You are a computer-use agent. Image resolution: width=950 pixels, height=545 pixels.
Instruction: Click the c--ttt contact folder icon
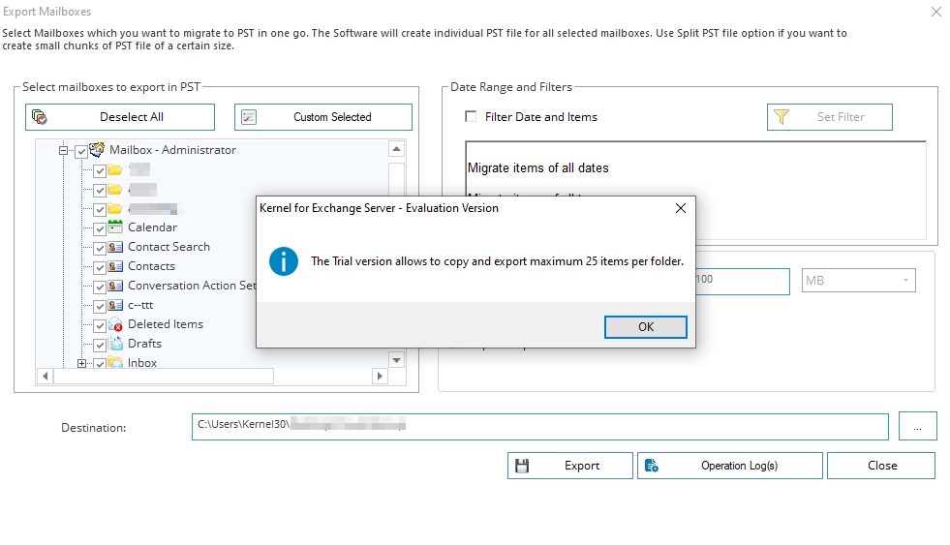pyautogui.click(x=115, y=305)
